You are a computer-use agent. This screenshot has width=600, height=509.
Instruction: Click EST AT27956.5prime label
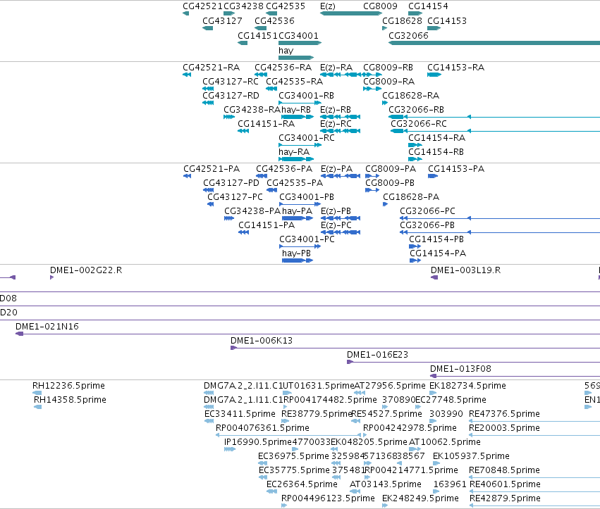pyautogui.click(x=389, y=386)
